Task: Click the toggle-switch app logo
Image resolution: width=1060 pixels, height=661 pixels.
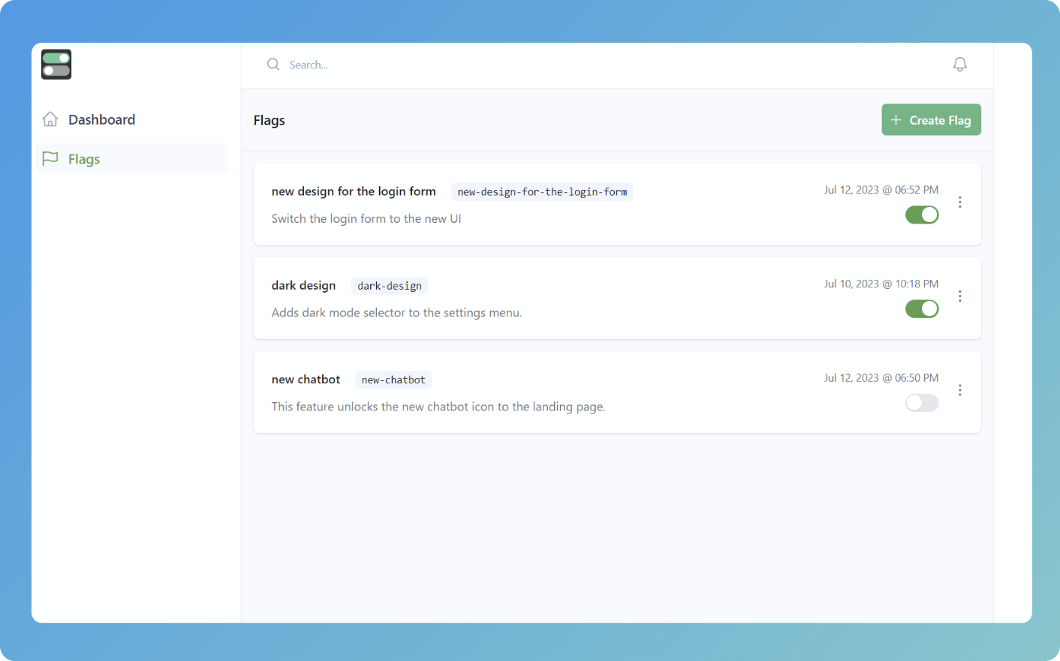Action: coord(56,64)
